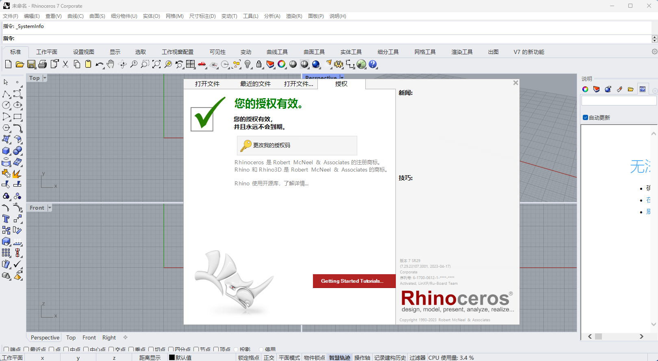
Task: Select the Right viewport tab at bottom
Action: (x=109, y=337)
